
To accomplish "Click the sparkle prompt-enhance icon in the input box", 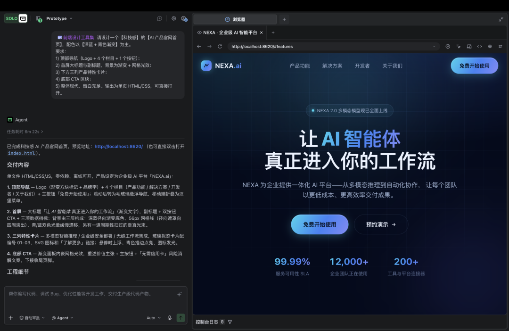I will [x=179, y=294].
